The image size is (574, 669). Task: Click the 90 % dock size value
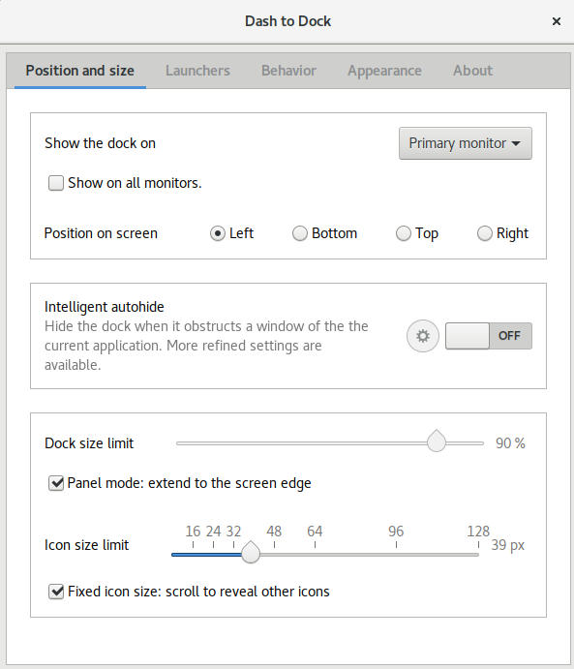coord(510,443)
